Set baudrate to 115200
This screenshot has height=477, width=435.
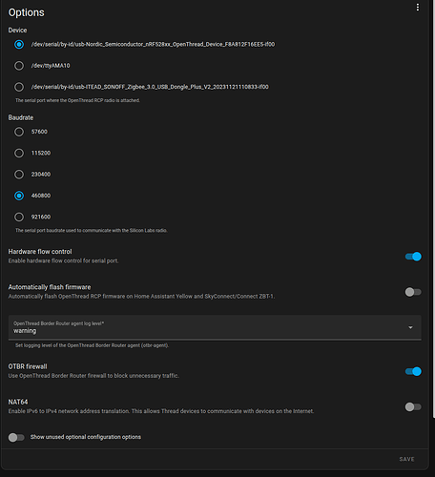(19, 153)
